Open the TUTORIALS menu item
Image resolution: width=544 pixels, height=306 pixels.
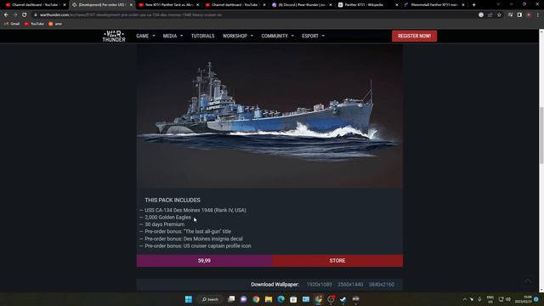click(202, 36)
